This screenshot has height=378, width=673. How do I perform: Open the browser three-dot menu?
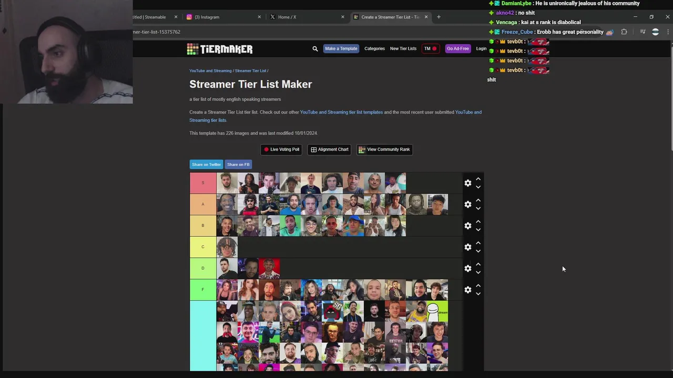click(x=668, y=32)
